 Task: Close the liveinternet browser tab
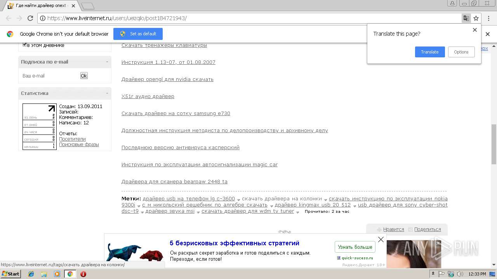73,6
